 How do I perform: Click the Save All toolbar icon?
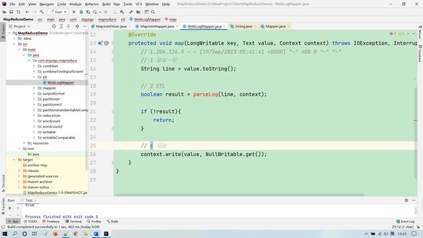pos(11,12)
